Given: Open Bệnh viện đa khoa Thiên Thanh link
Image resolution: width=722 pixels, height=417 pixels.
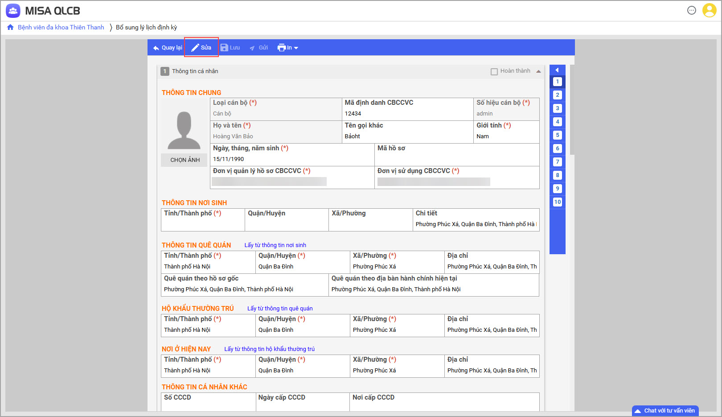Looking at the screenshot, I should (61, 28).
